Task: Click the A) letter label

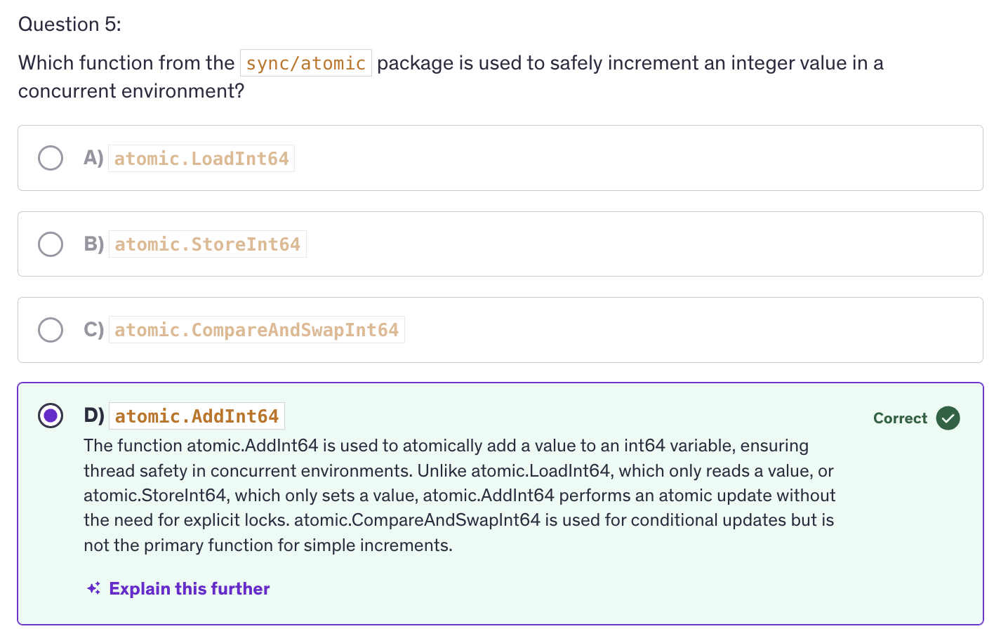Action: 93,158
